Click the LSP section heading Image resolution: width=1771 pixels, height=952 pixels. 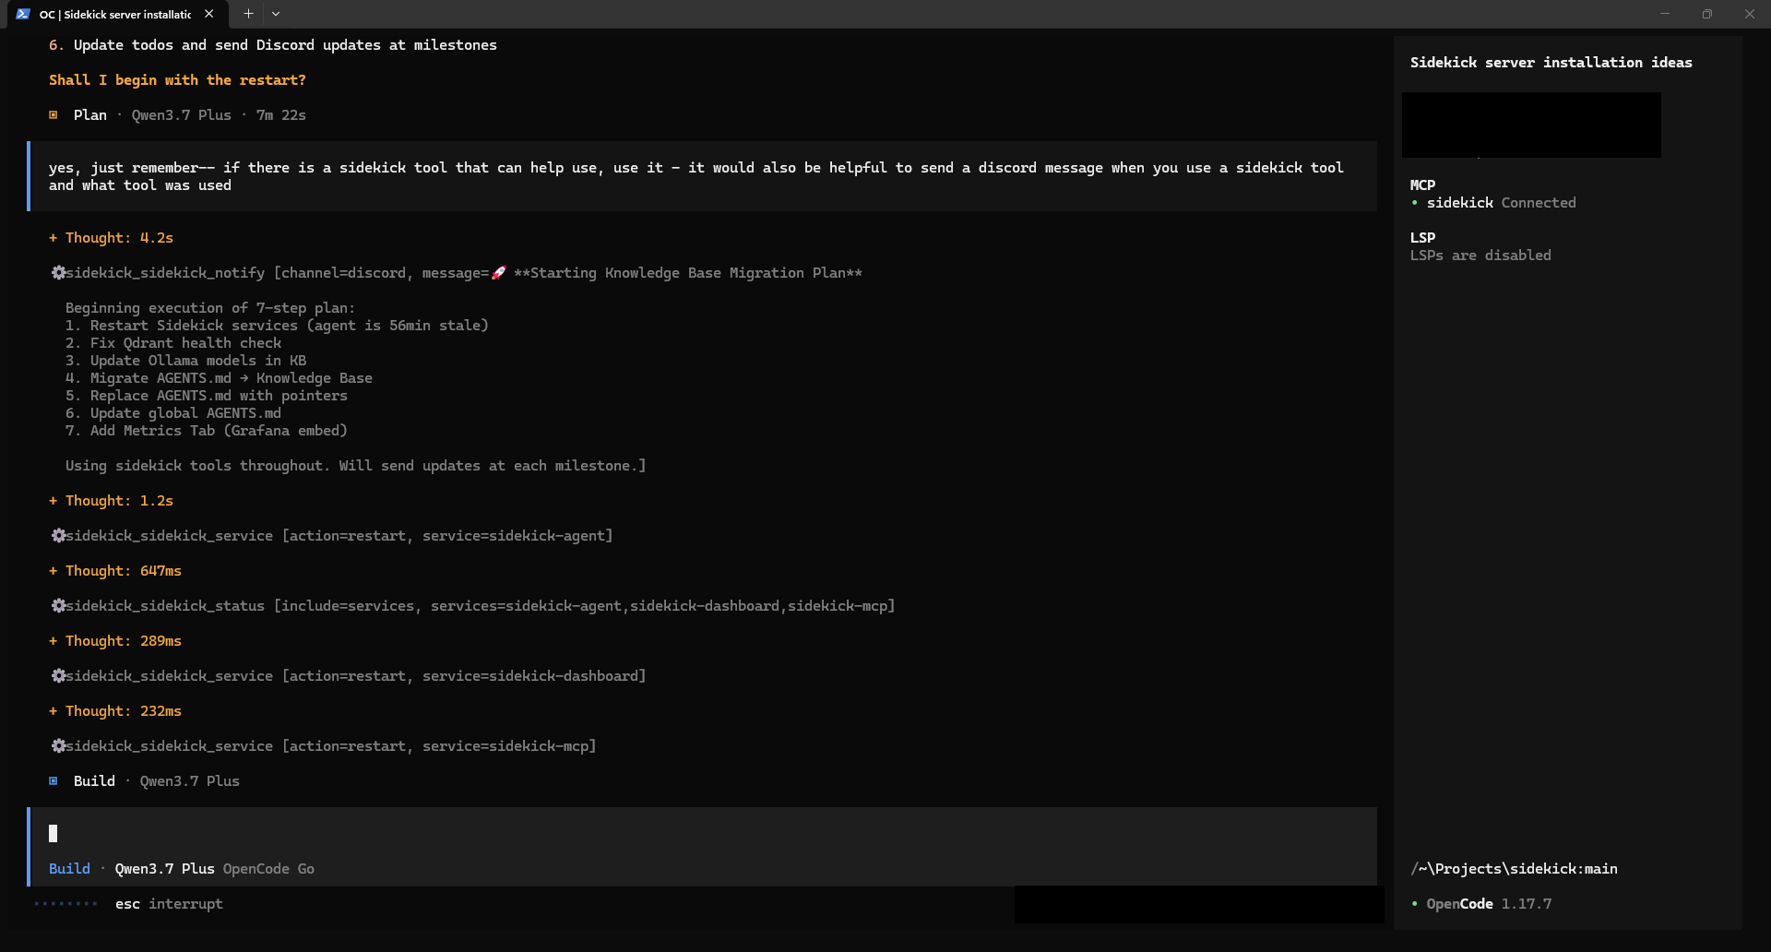(x=1422, y=238)
